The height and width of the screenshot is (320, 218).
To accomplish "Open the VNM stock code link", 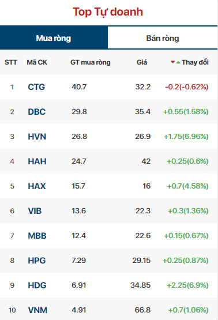I will [x=37, y=310].
